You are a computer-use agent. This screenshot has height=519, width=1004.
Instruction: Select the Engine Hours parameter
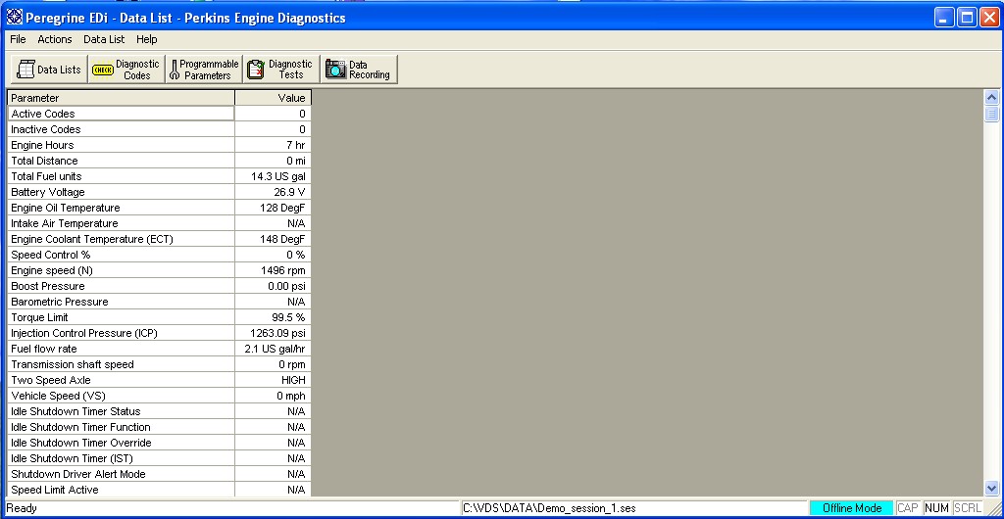(x=121, y=145)
